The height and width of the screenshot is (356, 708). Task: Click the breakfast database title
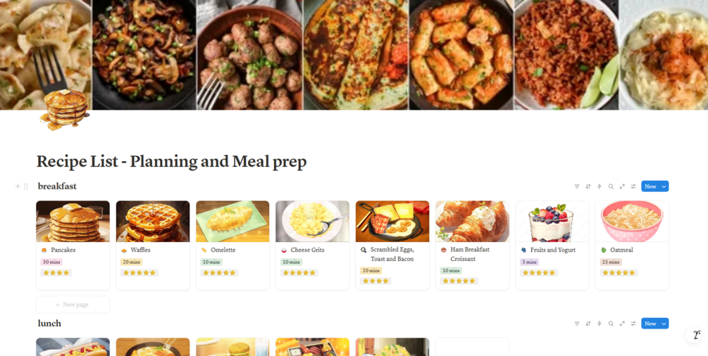pyautogui.click(x=57, y=186)
